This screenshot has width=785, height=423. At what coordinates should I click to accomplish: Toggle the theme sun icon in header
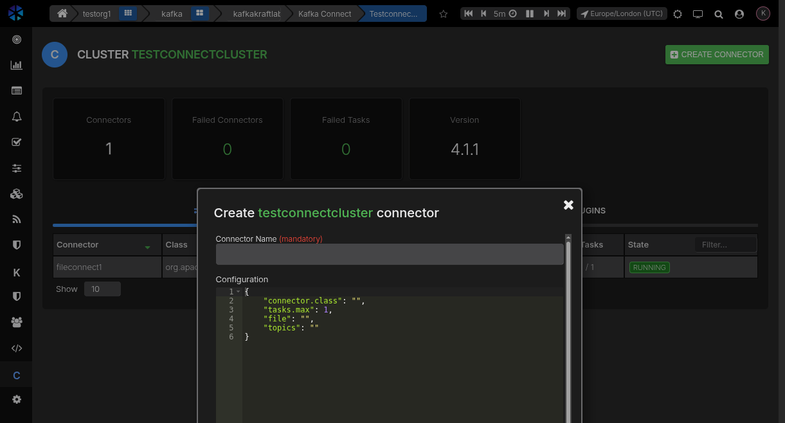pos(678,14)
